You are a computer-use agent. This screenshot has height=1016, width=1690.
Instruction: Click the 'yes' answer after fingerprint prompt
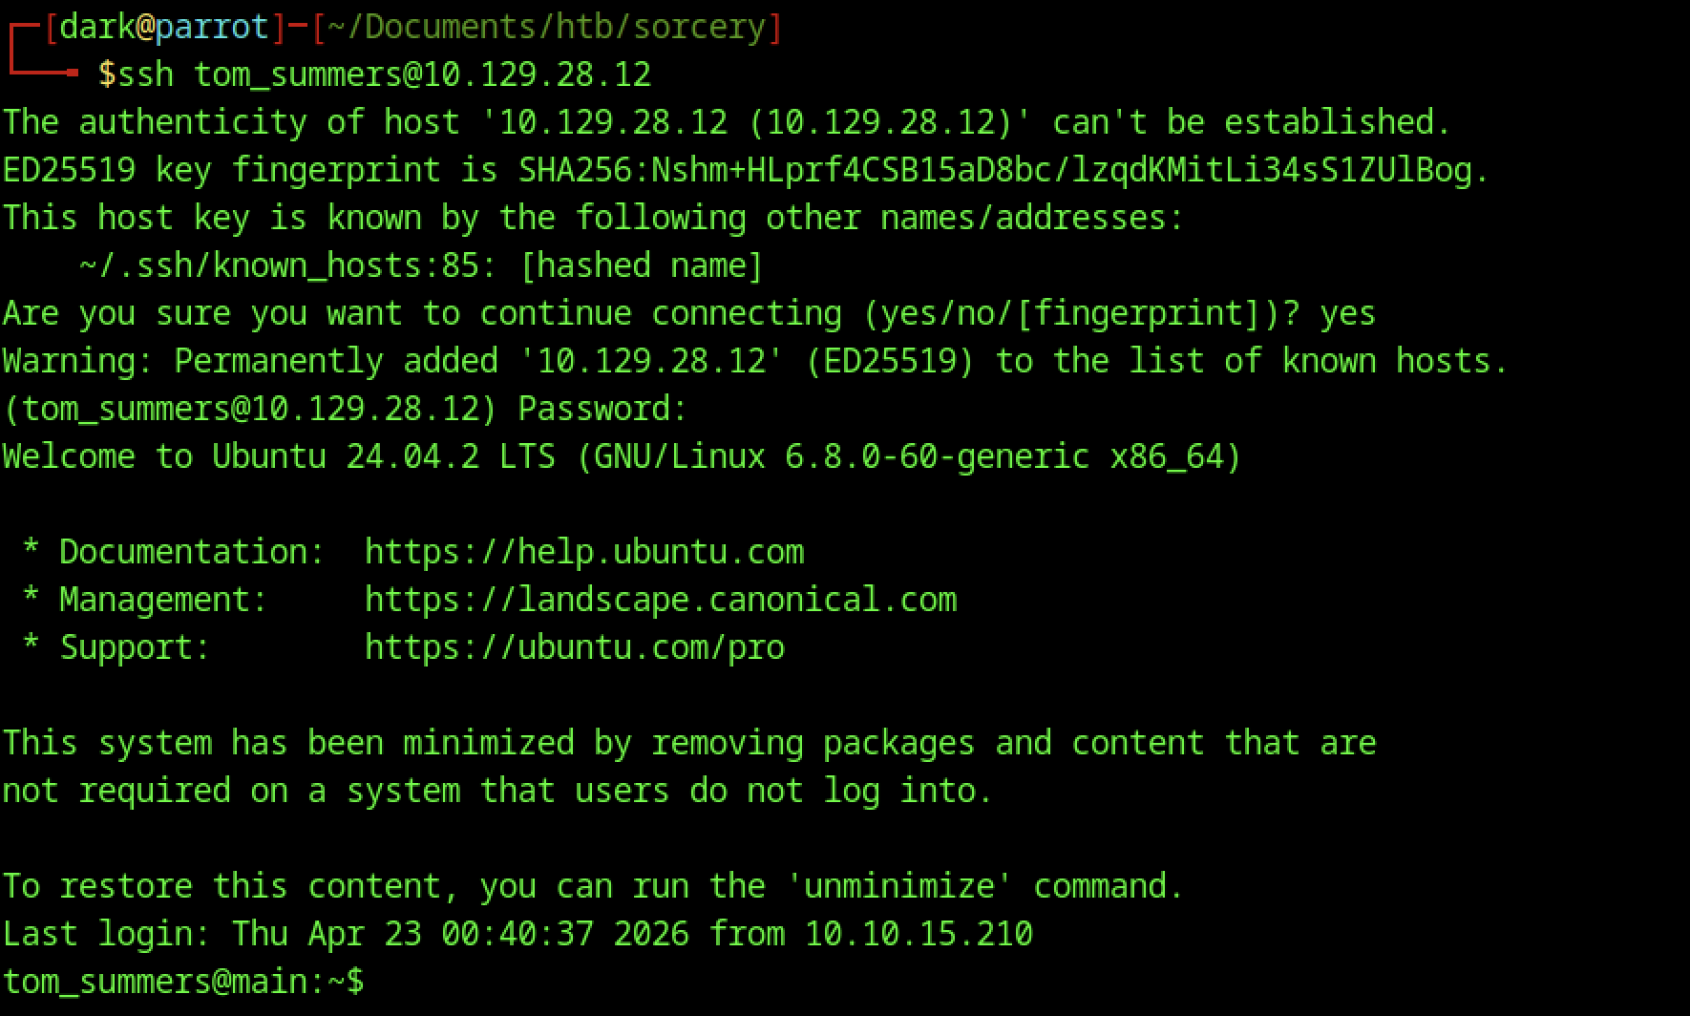tap(1347, 313)
